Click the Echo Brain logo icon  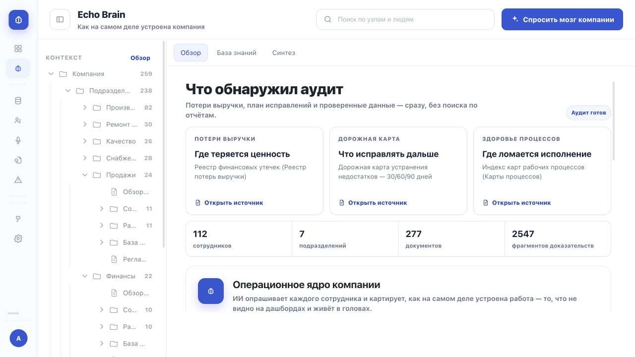click(x=18, y=20)
